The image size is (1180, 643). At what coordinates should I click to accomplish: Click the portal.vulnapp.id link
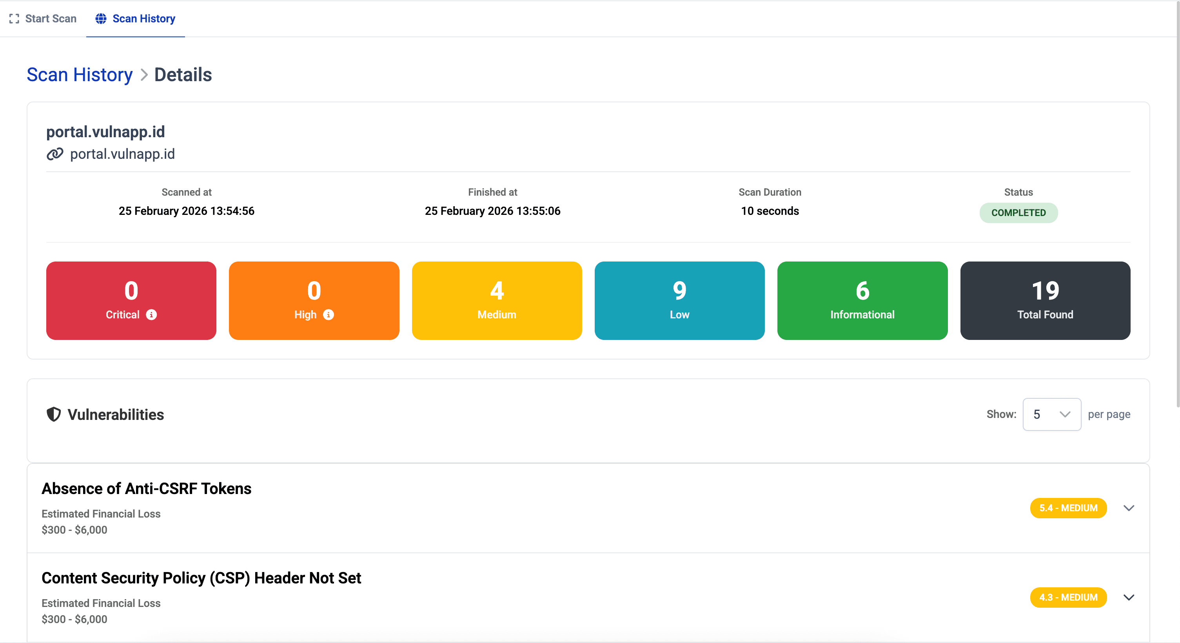pos(122,154)
